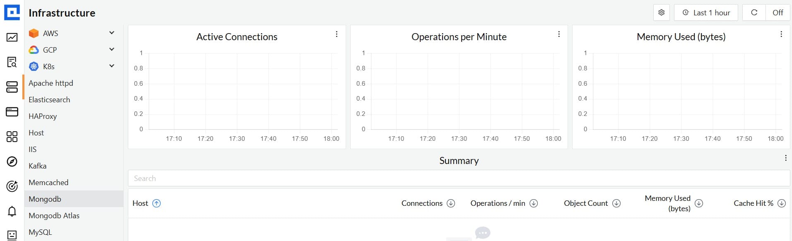This screenshot has width=792, height=241.
Task: Sort Connections column descending arrow
Action: 451,203
